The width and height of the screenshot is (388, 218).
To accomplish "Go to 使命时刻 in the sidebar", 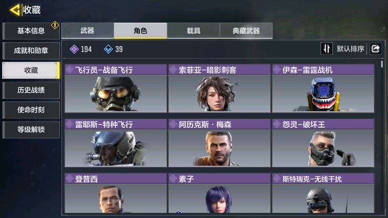I will 31,110.
